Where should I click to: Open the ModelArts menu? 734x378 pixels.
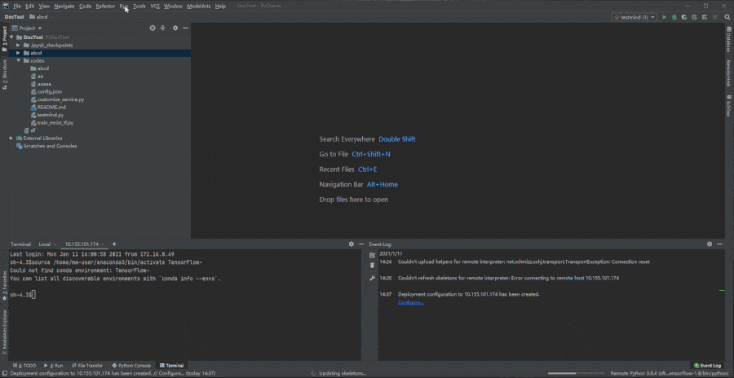(198, 6)
